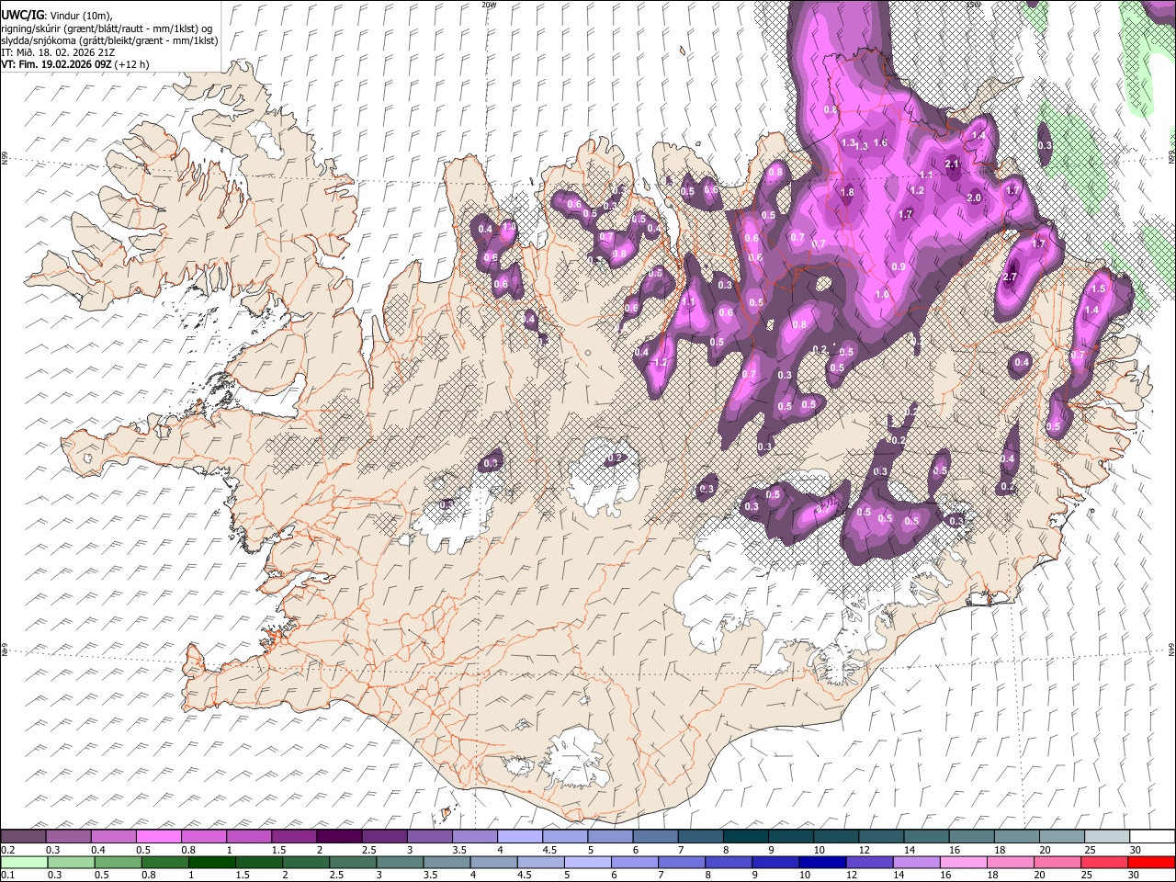This screenshot has width=1176, height=882.
Task: Pick the dark teal 8–9 upper legend swatch
Action: click(746, 837)
